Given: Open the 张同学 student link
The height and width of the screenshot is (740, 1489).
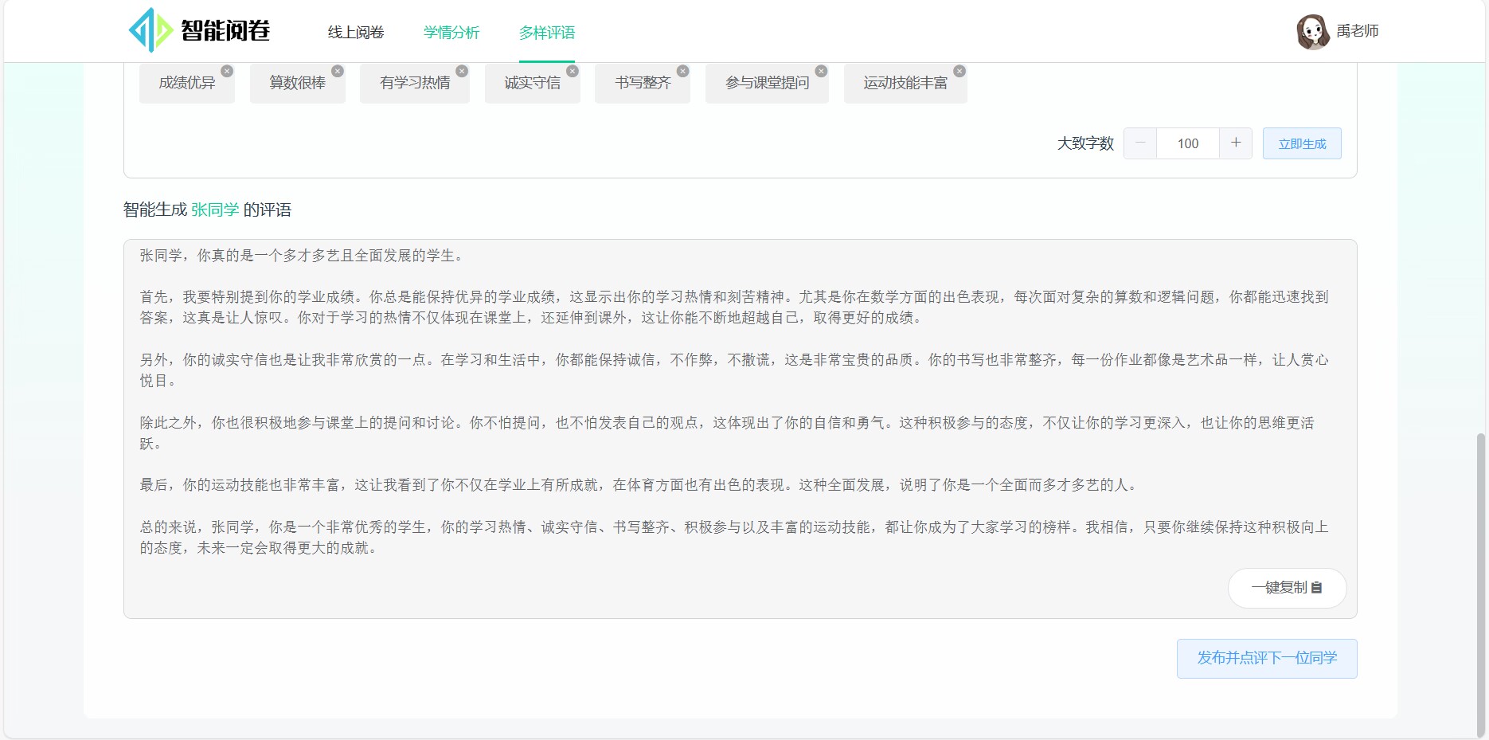Looking at the screenshot, I should [x=213, y=209].
